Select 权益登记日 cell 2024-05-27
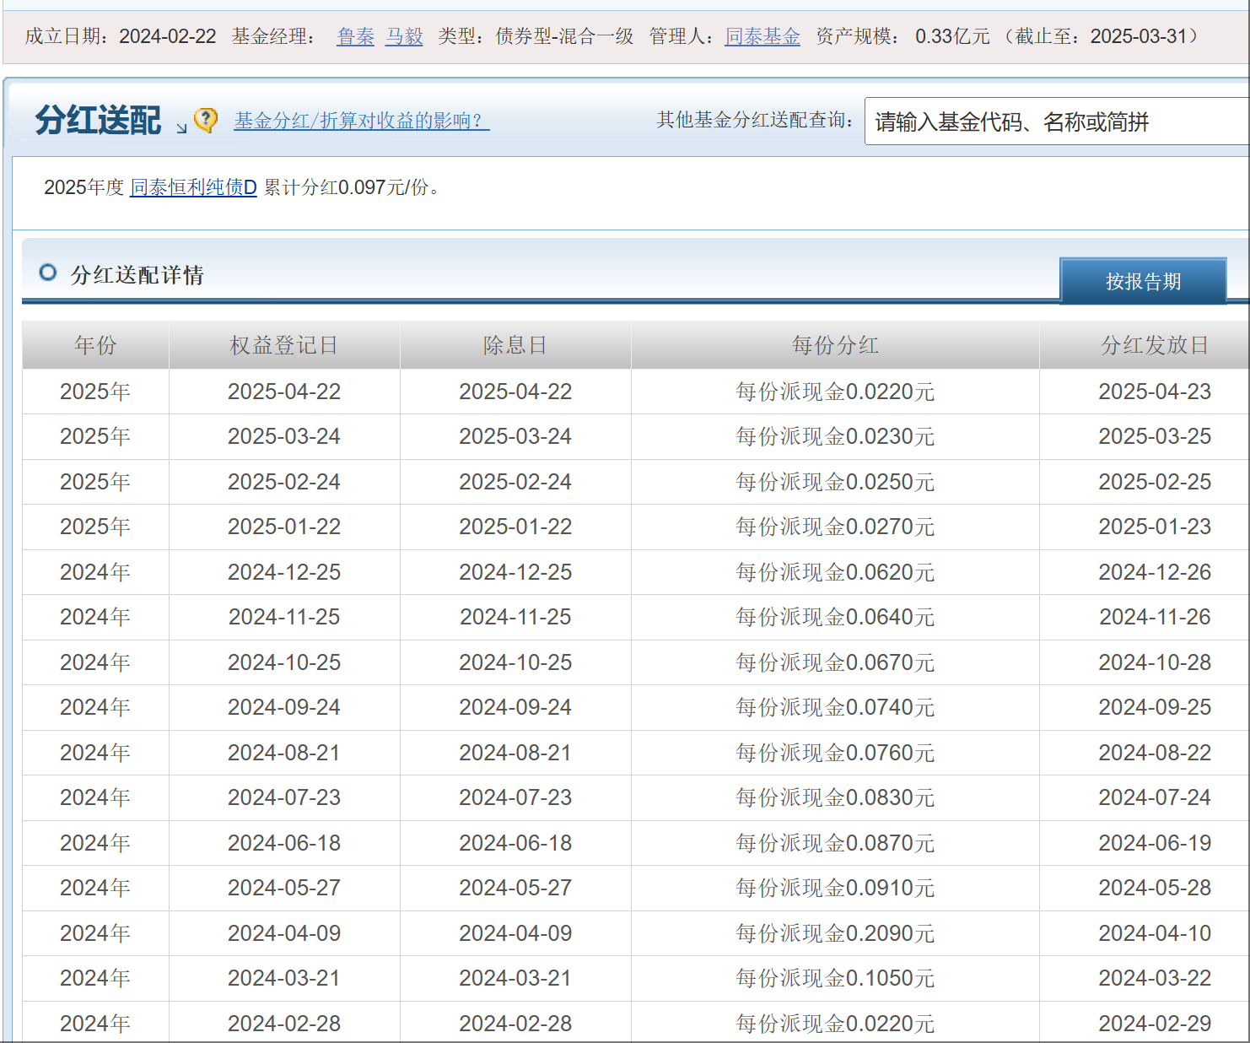The height and width of the screenshot is (1043, 1250). point(284,888)
